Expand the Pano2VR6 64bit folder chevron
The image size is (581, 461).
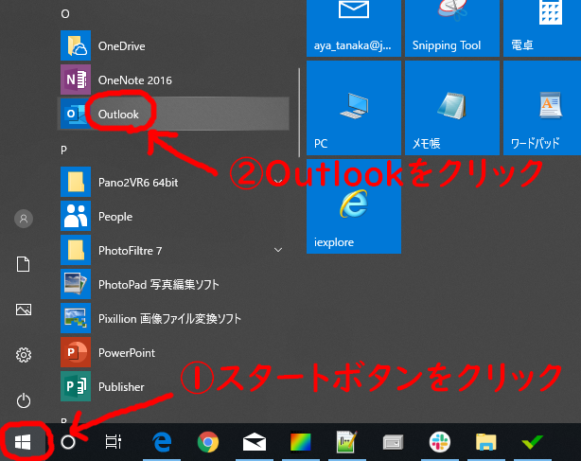click(x=278, y=182)
